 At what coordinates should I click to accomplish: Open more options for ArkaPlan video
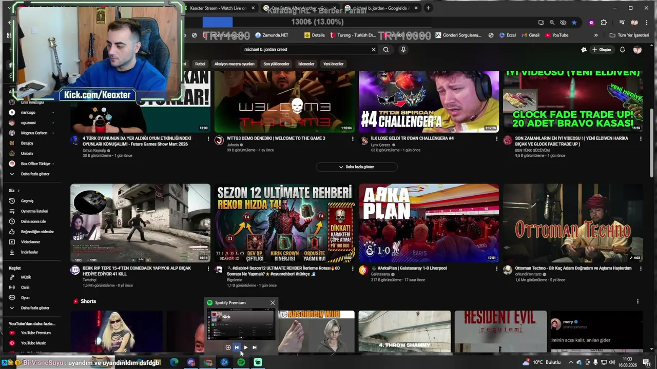(x=496, y=269)
